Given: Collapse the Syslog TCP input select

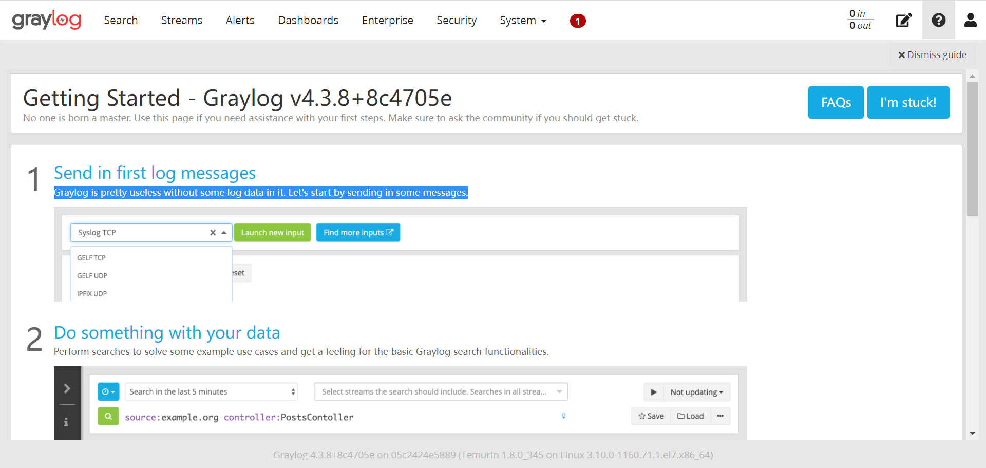Looking at the screenshot, I should coord(224,233).
